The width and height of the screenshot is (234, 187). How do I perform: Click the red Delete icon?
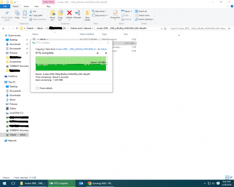coord(69,13)
